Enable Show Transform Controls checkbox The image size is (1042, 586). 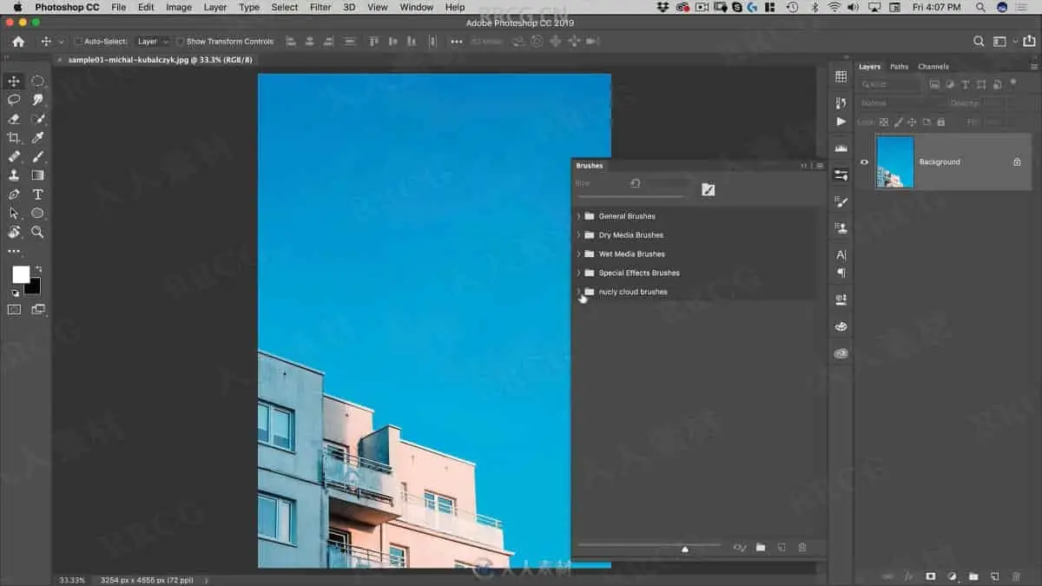pyautogui.click(x=180, y=42)
